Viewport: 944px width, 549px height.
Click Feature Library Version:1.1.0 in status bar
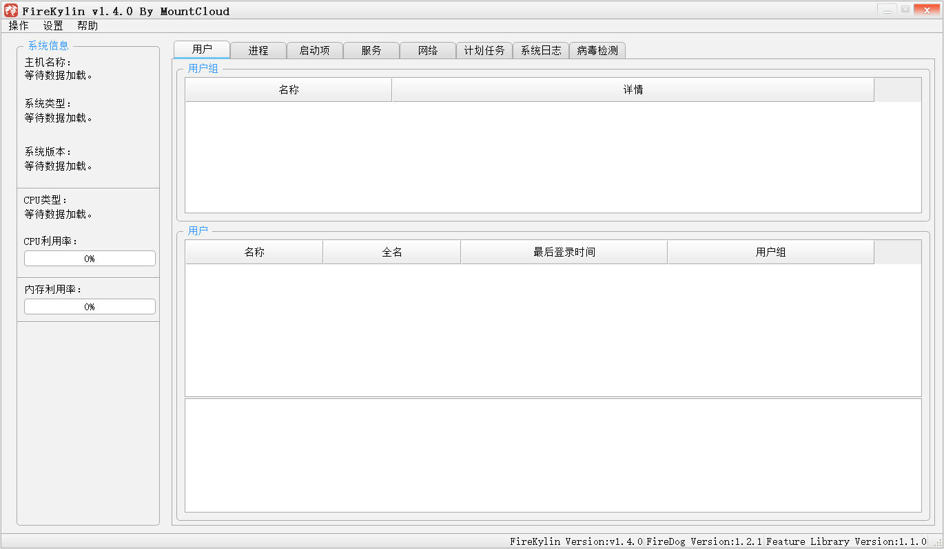pos(847,541)
